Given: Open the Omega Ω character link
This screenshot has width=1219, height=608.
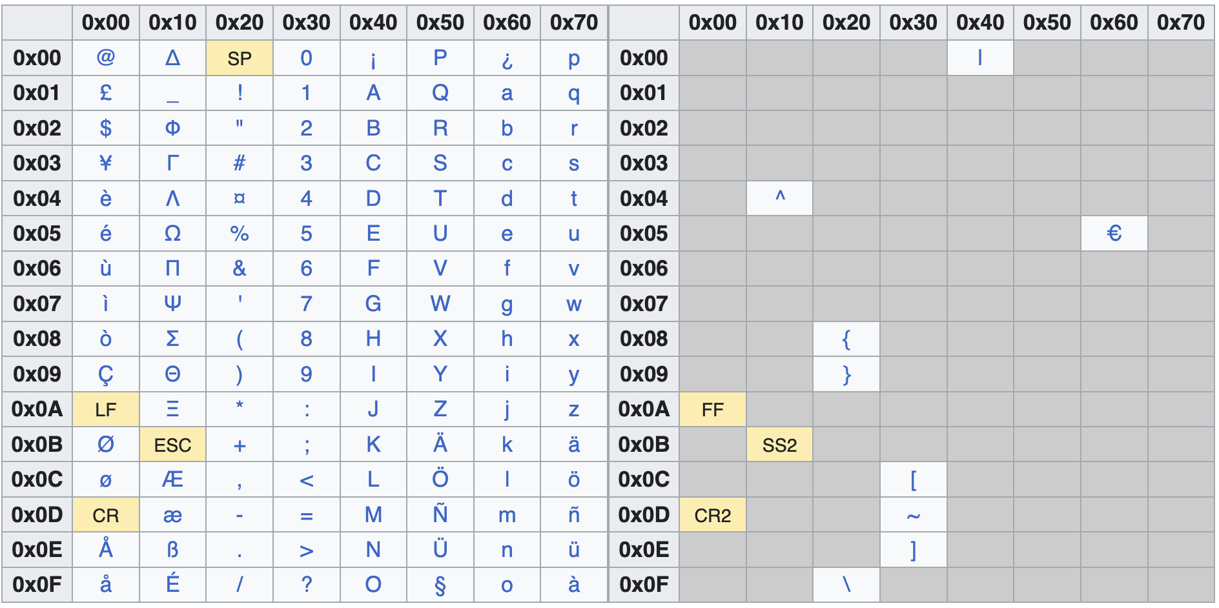Looking at the screenshot, I should pos(172,234).
